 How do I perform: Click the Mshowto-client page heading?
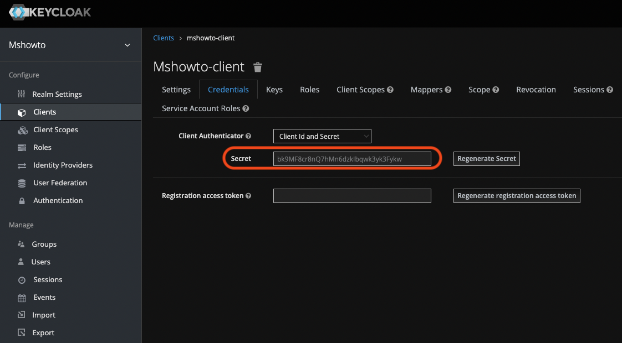(x=198, y=67)
